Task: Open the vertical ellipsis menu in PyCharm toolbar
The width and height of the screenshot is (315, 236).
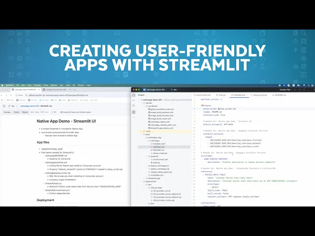Action: coord(304,89)
